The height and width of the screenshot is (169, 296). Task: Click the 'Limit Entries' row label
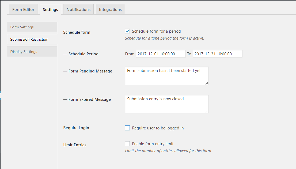75,145
